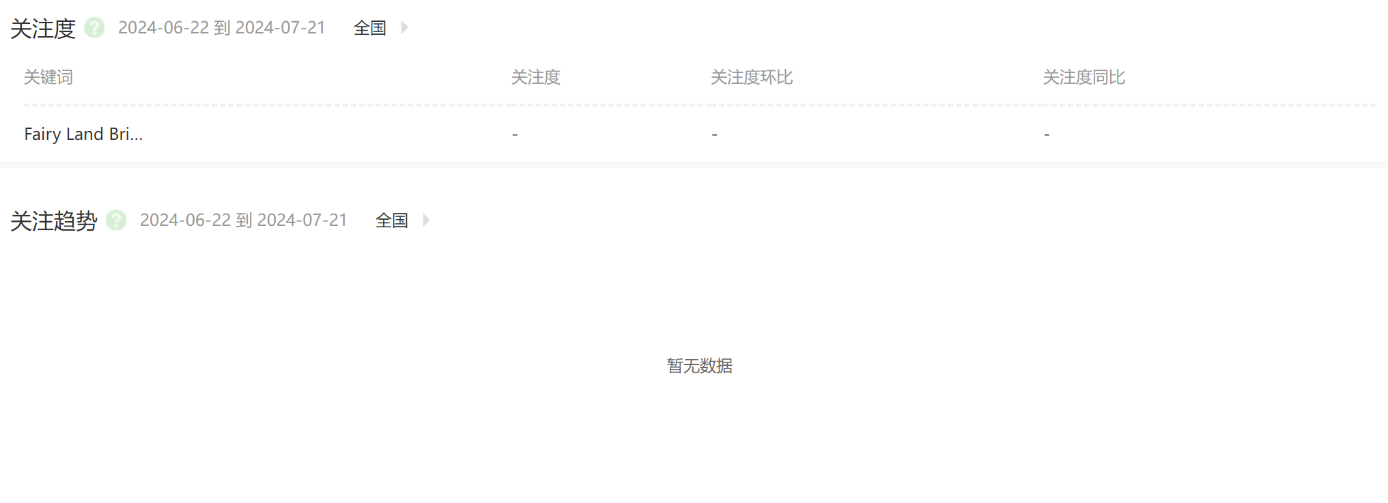Sort by the 关注度同比 column header

(1084, 77)
